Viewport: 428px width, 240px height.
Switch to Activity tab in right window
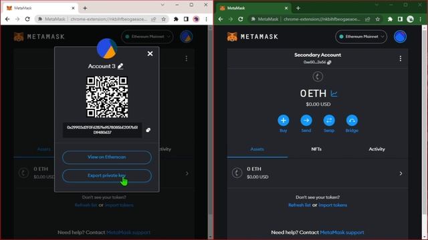[x=377, y=149]
